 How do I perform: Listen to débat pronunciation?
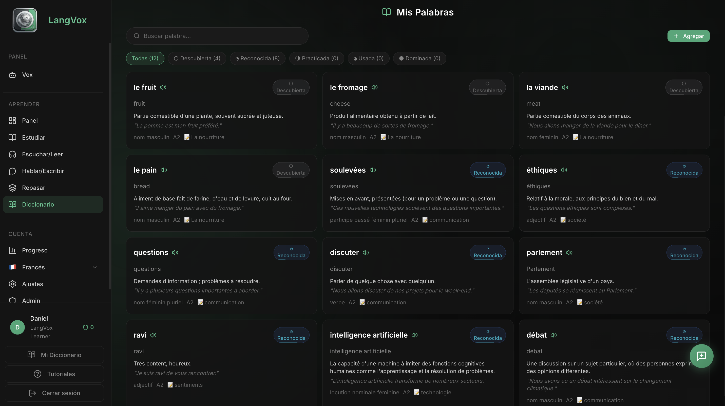554,335
